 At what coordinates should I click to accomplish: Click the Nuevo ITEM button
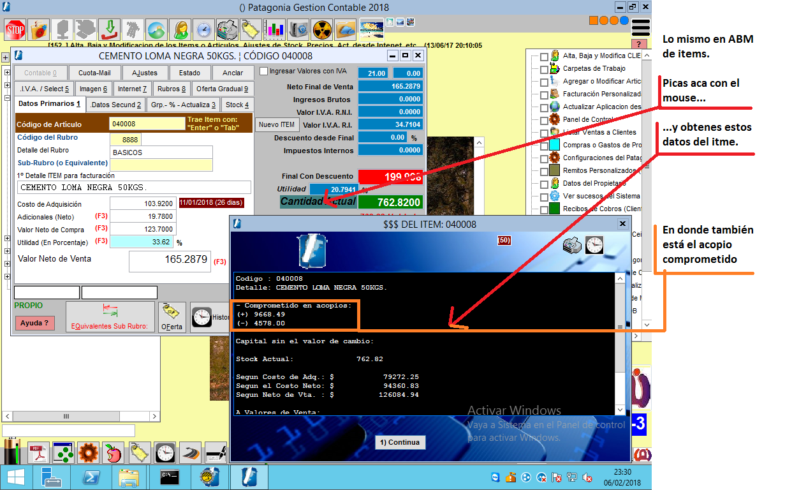pos(278,124)
